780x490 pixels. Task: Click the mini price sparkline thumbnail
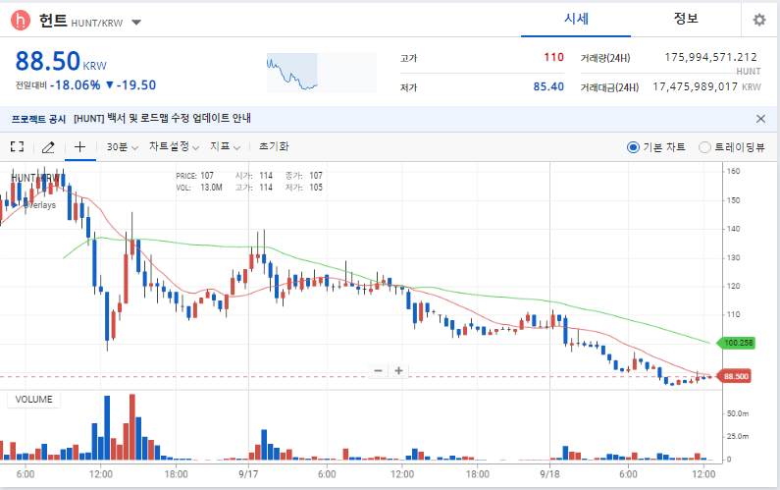pyautogui.click(x=322, y=73)
